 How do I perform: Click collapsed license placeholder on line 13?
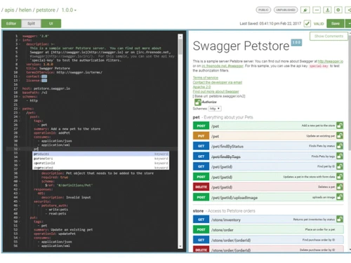pos(44,81)
